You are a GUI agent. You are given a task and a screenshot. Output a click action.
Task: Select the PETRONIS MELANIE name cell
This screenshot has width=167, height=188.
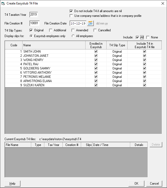54,77
